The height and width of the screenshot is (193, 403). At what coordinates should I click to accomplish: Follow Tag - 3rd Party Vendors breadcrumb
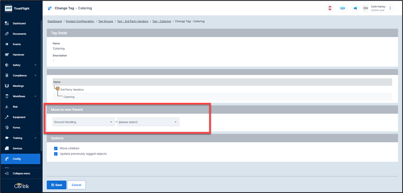133,21
